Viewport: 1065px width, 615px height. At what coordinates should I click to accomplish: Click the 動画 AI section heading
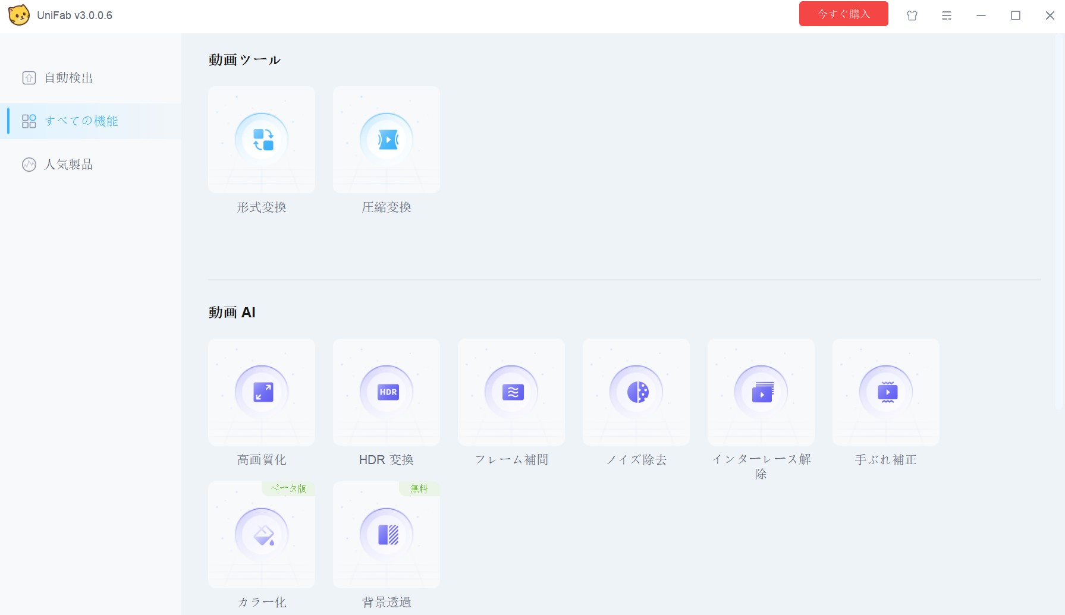point(232,313)
